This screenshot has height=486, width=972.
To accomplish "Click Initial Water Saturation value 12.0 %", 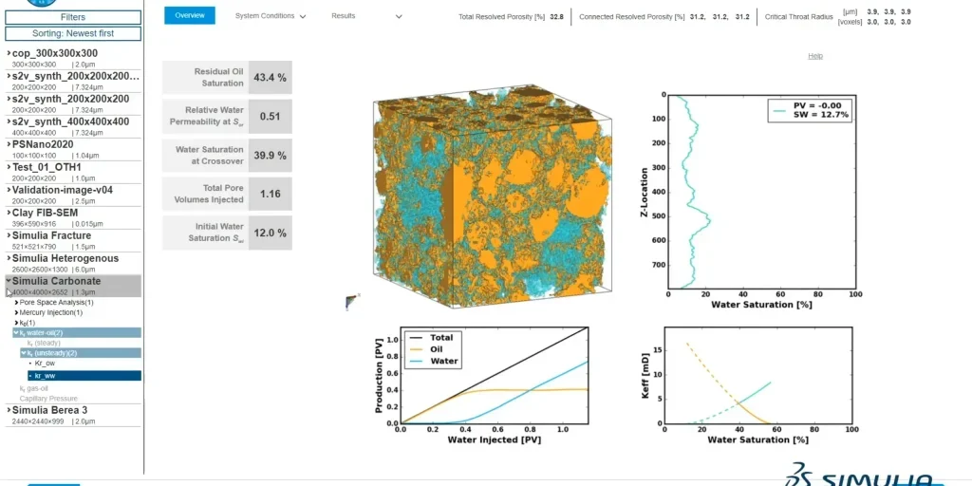I will (x=271, y=233).
